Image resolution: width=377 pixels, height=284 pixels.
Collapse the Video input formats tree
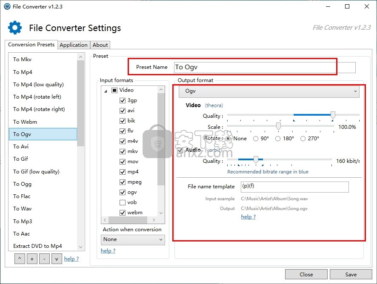tap(106, 91)
